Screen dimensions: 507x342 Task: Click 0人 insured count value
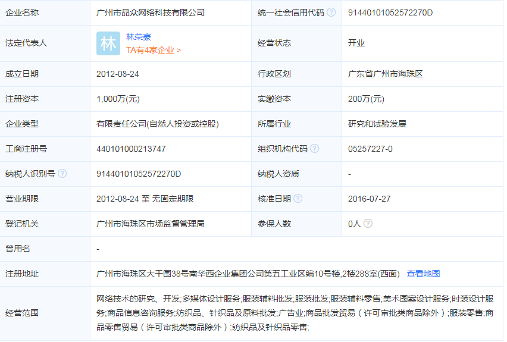coord(355,224)
